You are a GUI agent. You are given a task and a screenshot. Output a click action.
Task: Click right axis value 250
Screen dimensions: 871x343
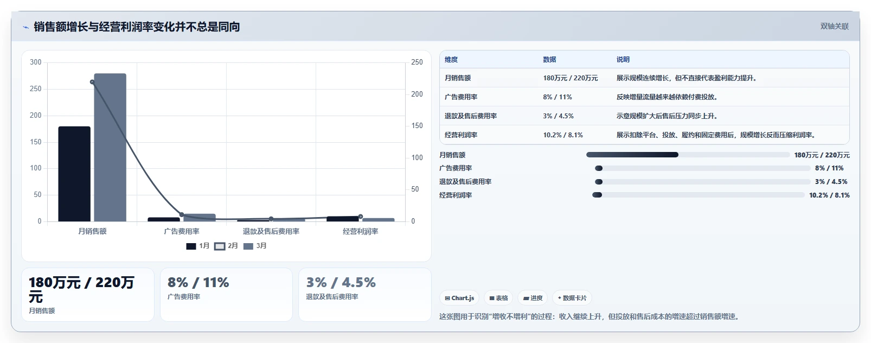pyautogui.click(x=417, y=62)
